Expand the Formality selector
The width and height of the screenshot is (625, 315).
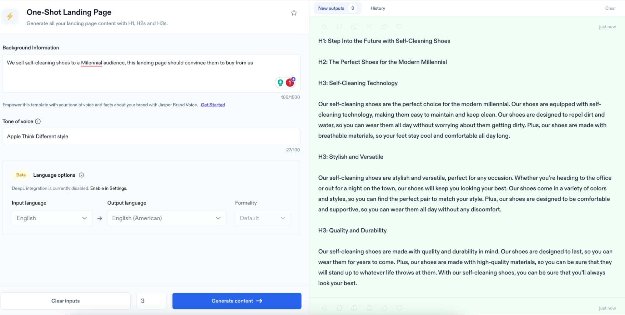click(262, 218)
